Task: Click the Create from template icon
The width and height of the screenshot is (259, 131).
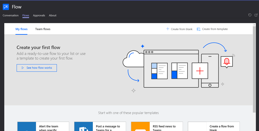Action: [x=199, y=29]
